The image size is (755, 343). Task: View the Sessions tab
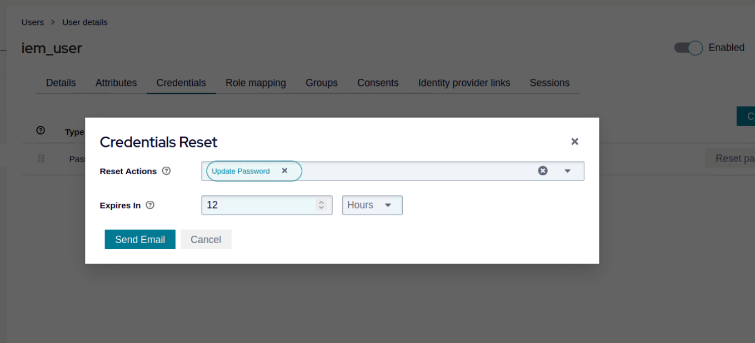click(x=549, y=83)
